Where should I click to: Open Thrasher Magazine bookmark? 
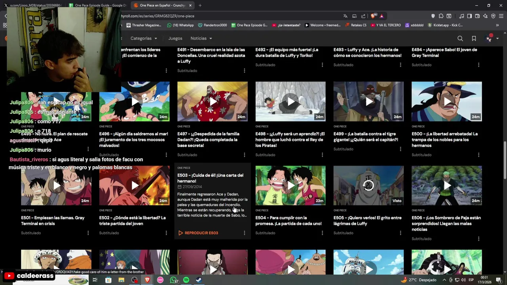[143, 25]
